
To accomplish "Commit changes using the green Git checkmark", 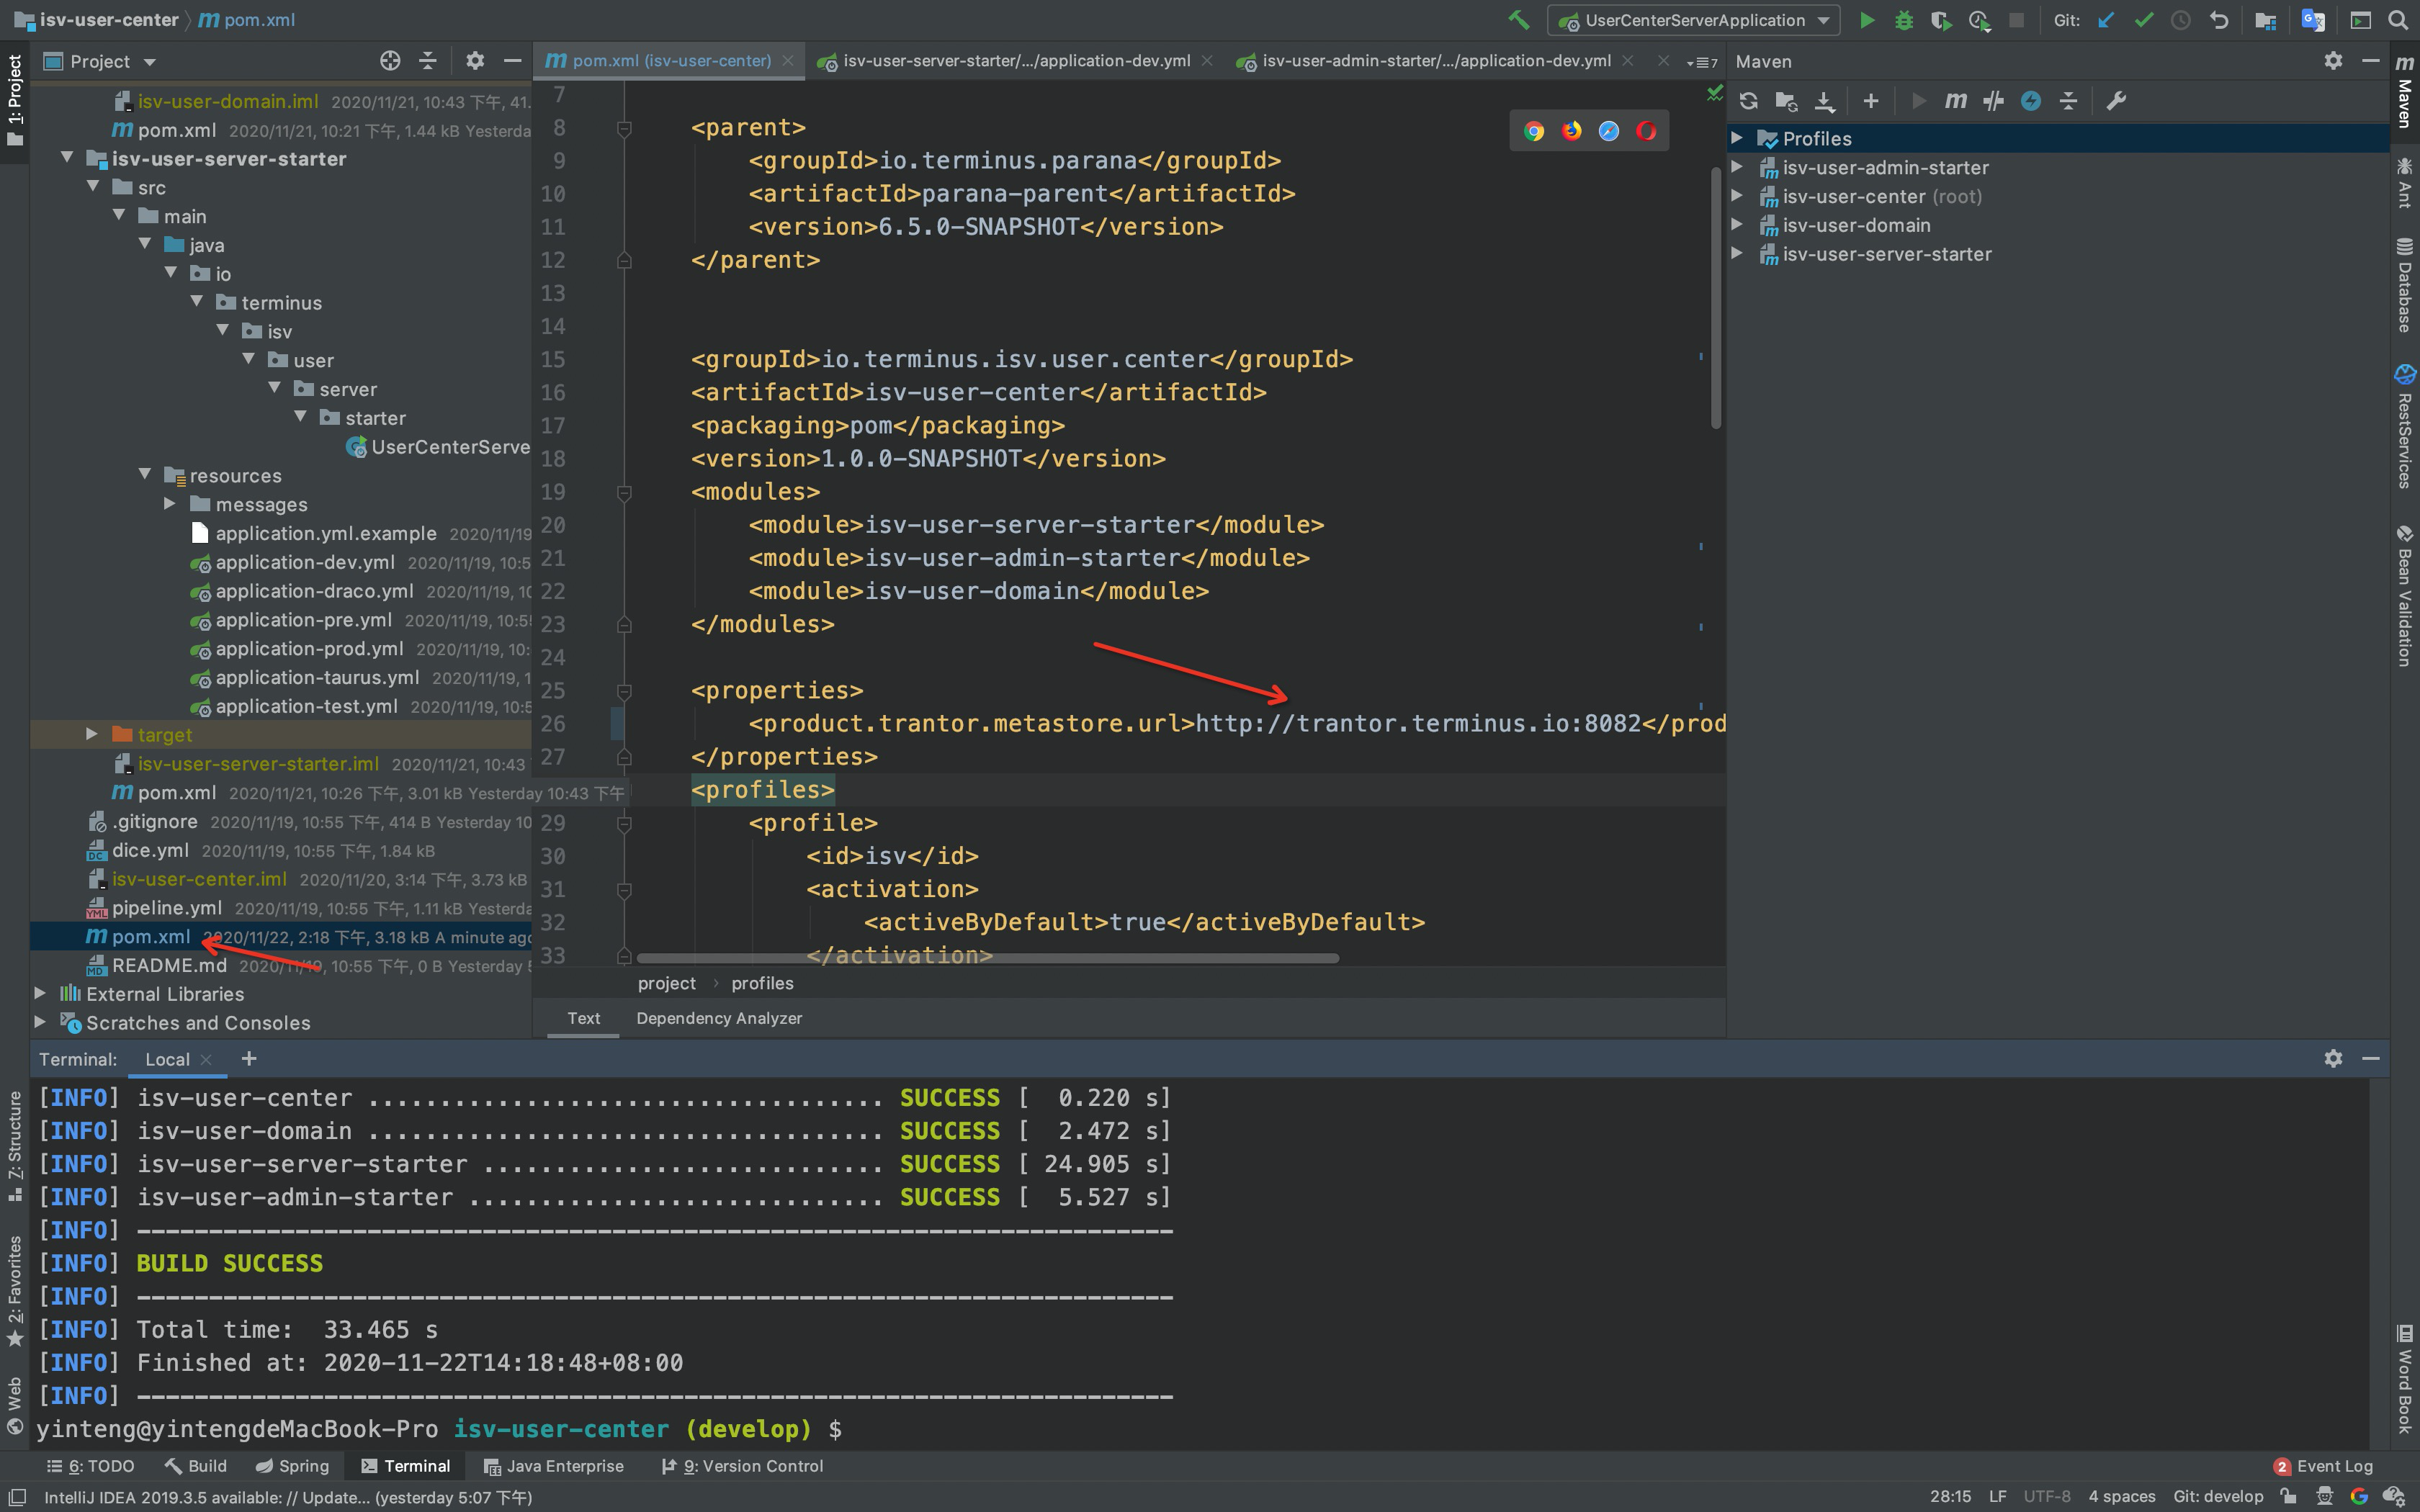I will (2143, 20).
